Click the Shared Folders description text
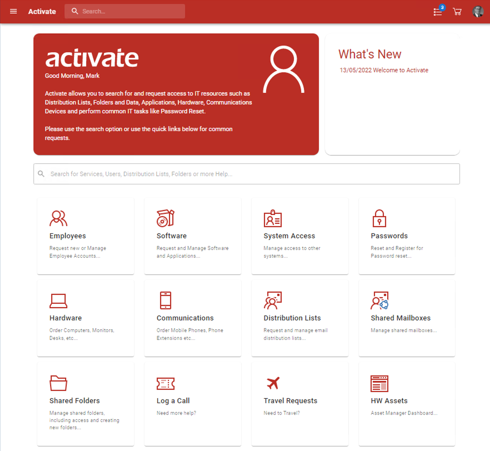Screen dimensions: 490x451 (84, 420)
